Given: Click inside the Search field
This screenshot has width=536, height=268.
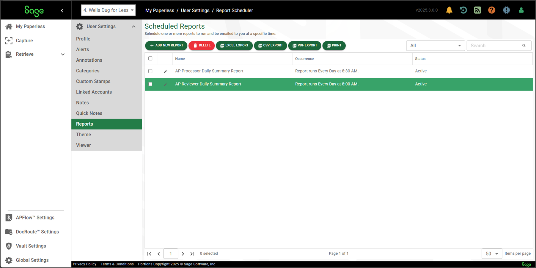Looking at the screenshot, I should [493, 46].
